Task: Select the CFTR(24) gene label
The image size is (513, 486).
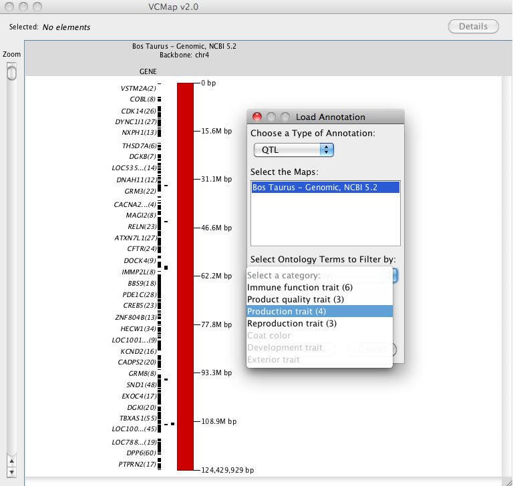Action: click(x=142, y=248)
